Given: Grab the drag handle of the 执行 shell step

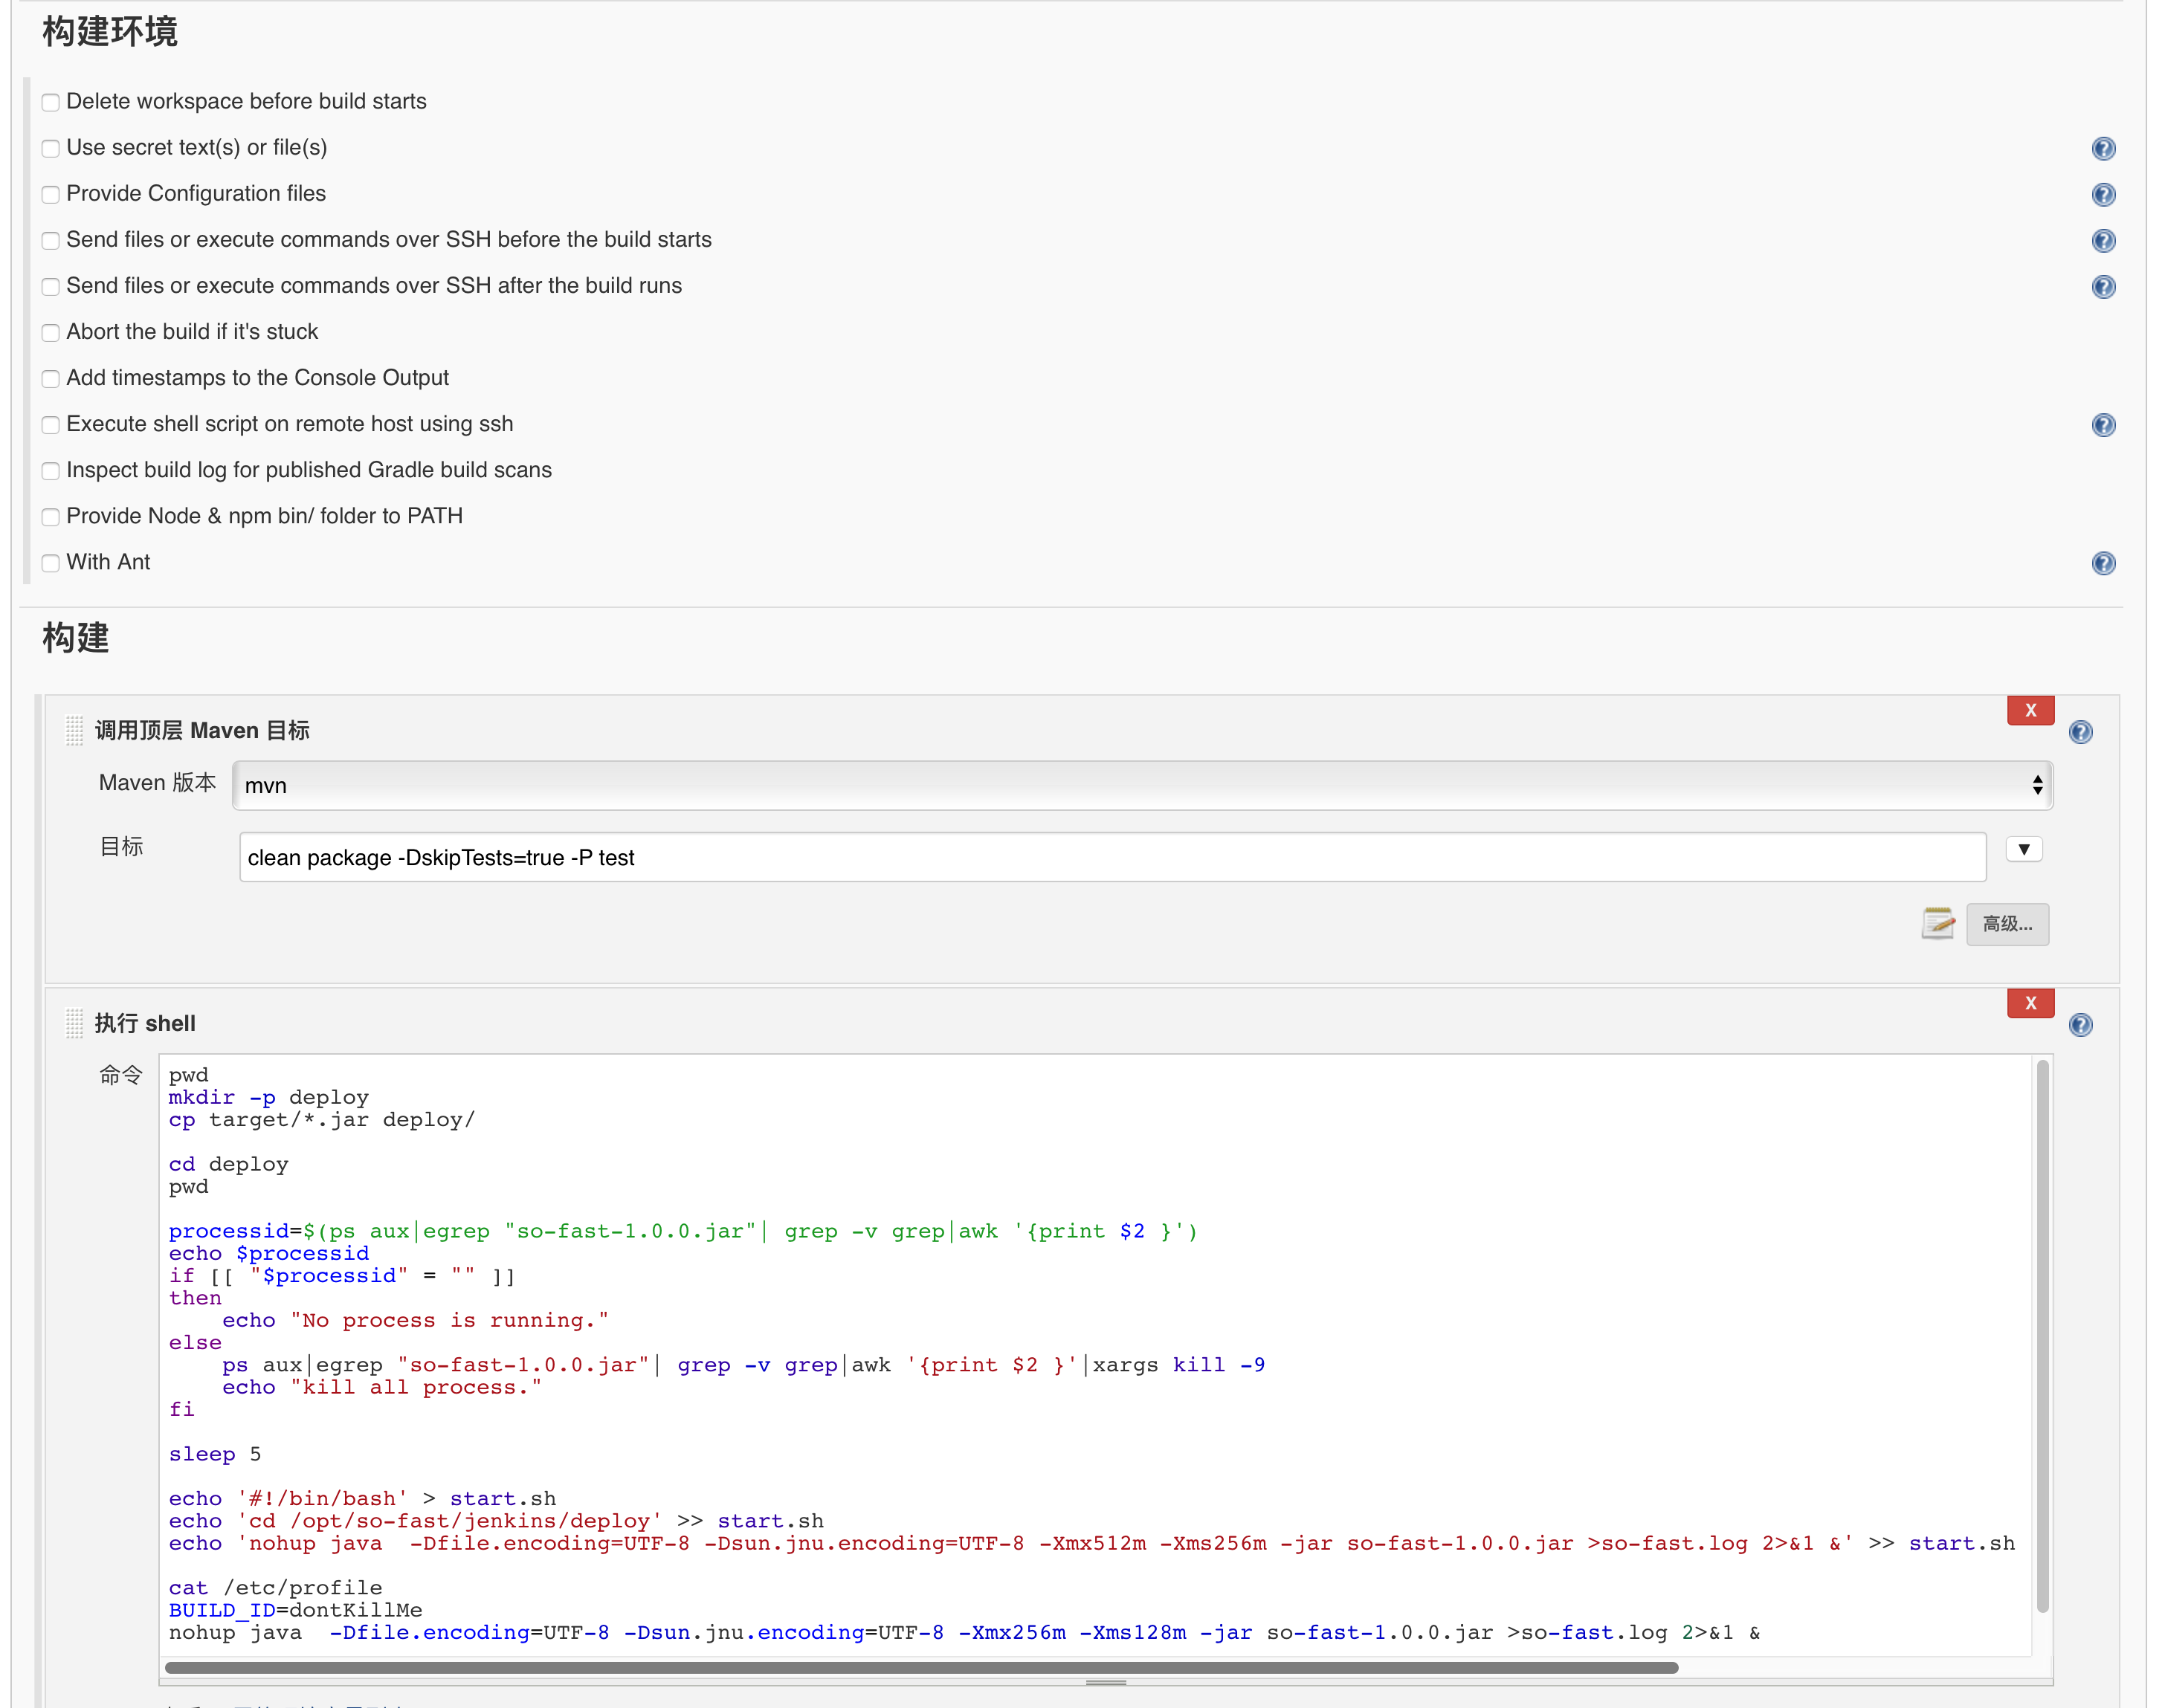Looking at the screenshot, I should point(74,1023).
